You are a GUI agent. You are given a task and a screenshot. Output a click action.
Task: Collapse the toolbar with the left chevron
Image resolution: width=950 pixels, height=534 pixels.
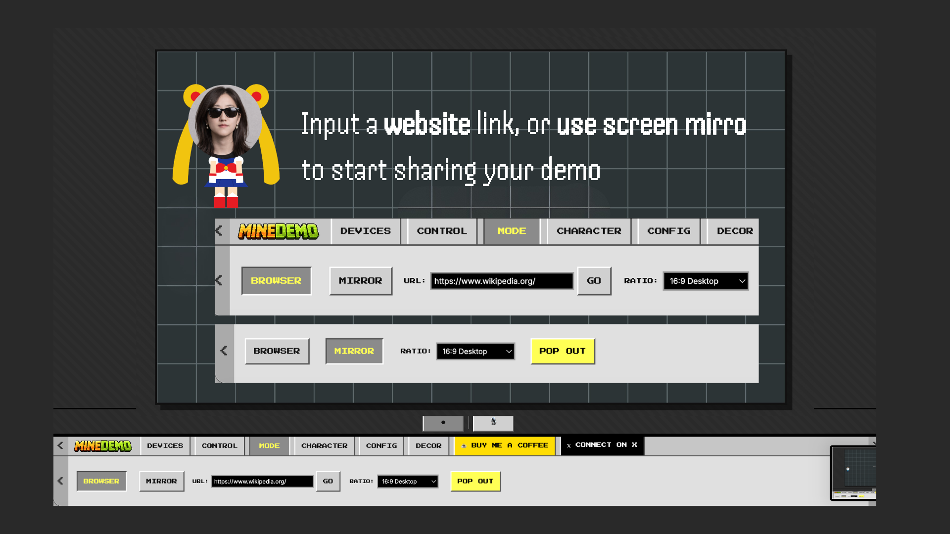[218, 231]
